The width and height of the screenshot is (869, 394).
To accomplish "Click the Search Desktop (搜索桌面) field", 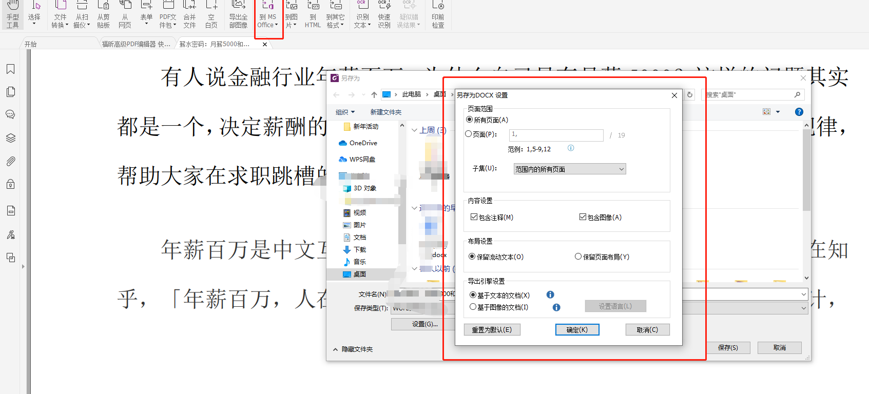I will 752,95.
